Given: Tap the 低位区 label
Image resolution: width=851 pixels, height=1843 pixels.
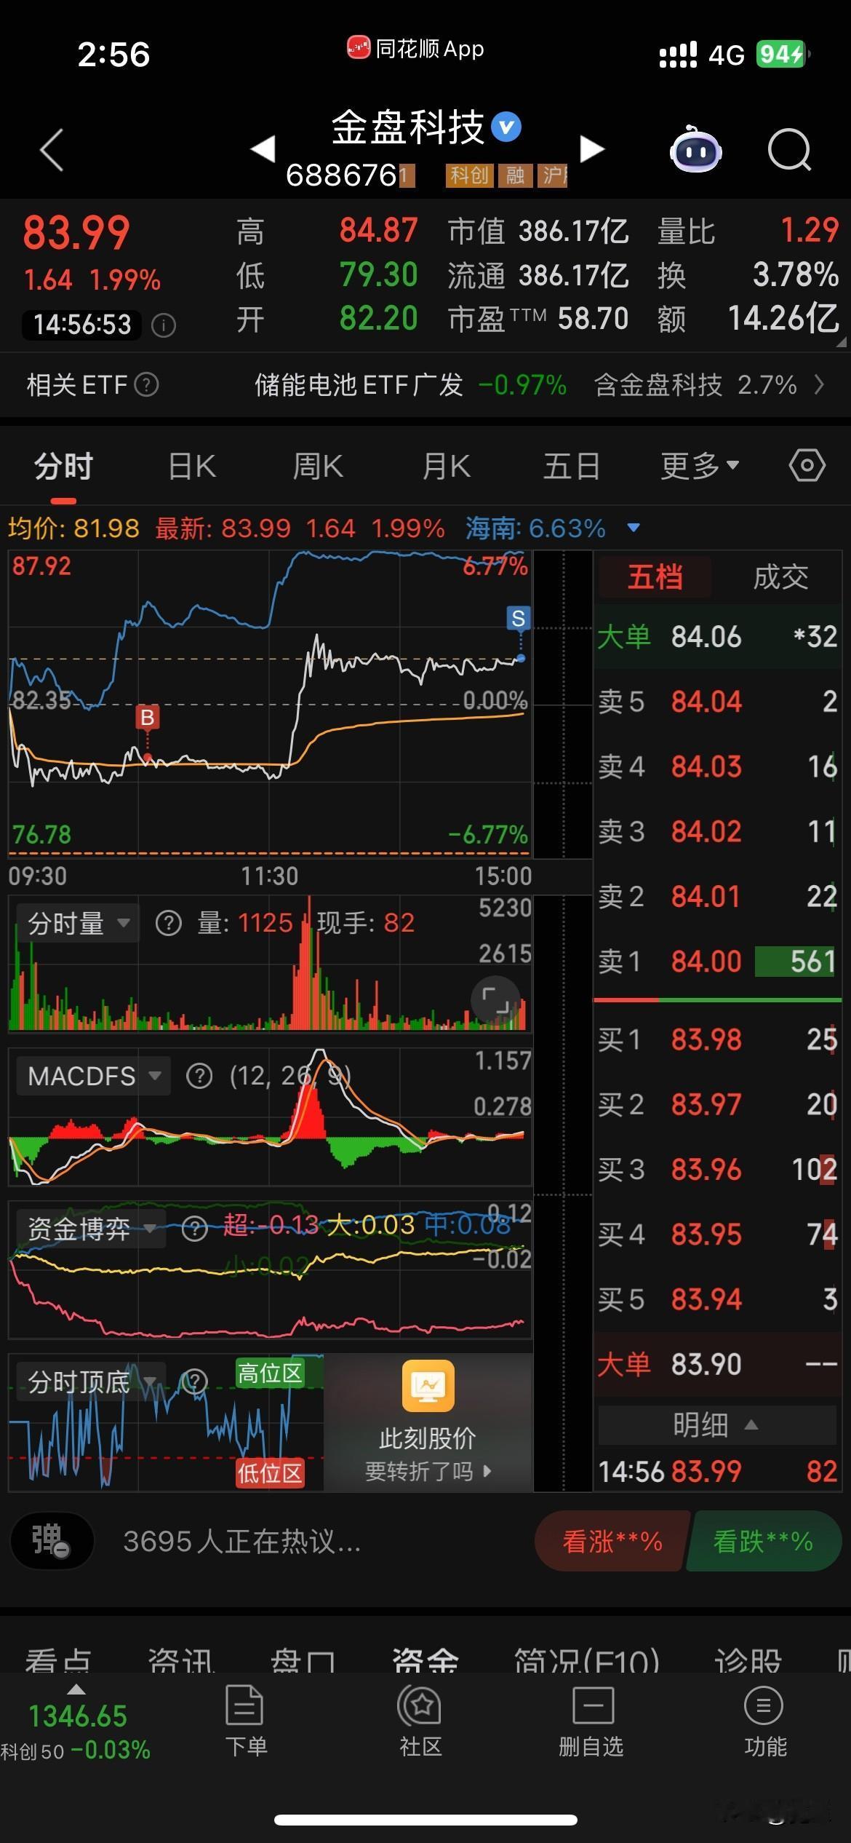Looking at the screenshot, I should pyautogui.click(x=269, y=1473).
